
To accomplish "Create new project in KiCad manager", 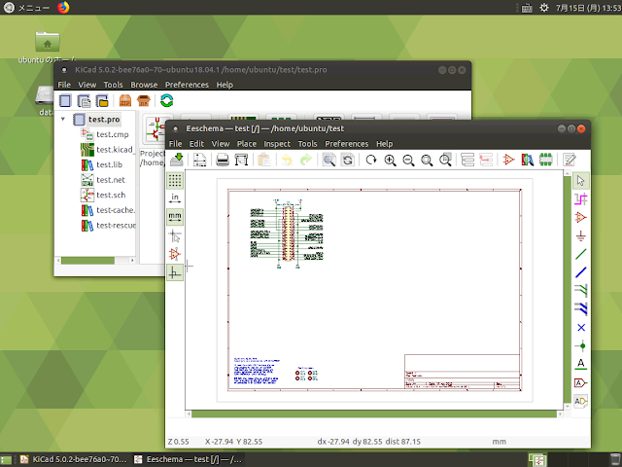I will (x=65, y=101).
